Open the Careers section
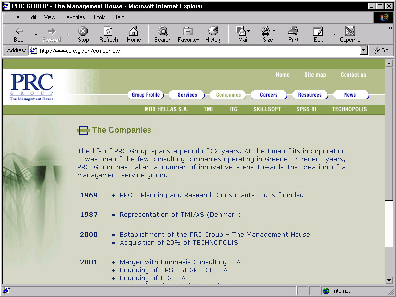 click(269, 95)
